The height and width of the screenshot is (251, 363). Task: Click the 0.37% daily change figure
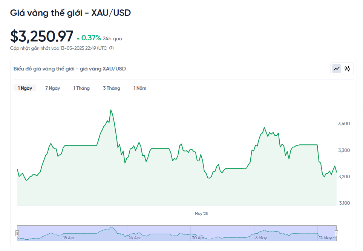pyautogui.click(x=91, y=38)
